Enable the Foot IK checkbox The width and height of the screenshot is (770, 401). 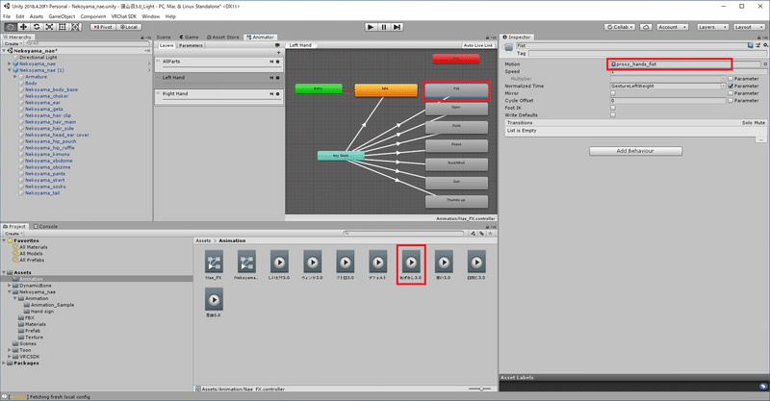(x=613, y=108)
